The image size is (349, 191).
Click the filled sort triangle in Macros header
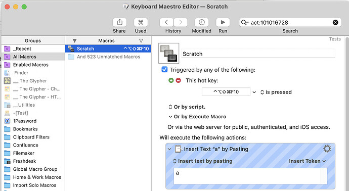(x=74, y=41)
